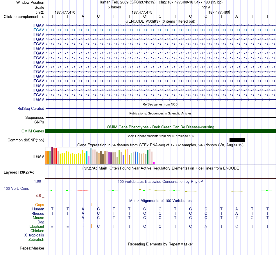
Task: Click the -4.5 PhyloP lower limit value
Action: tap(38, 196)
